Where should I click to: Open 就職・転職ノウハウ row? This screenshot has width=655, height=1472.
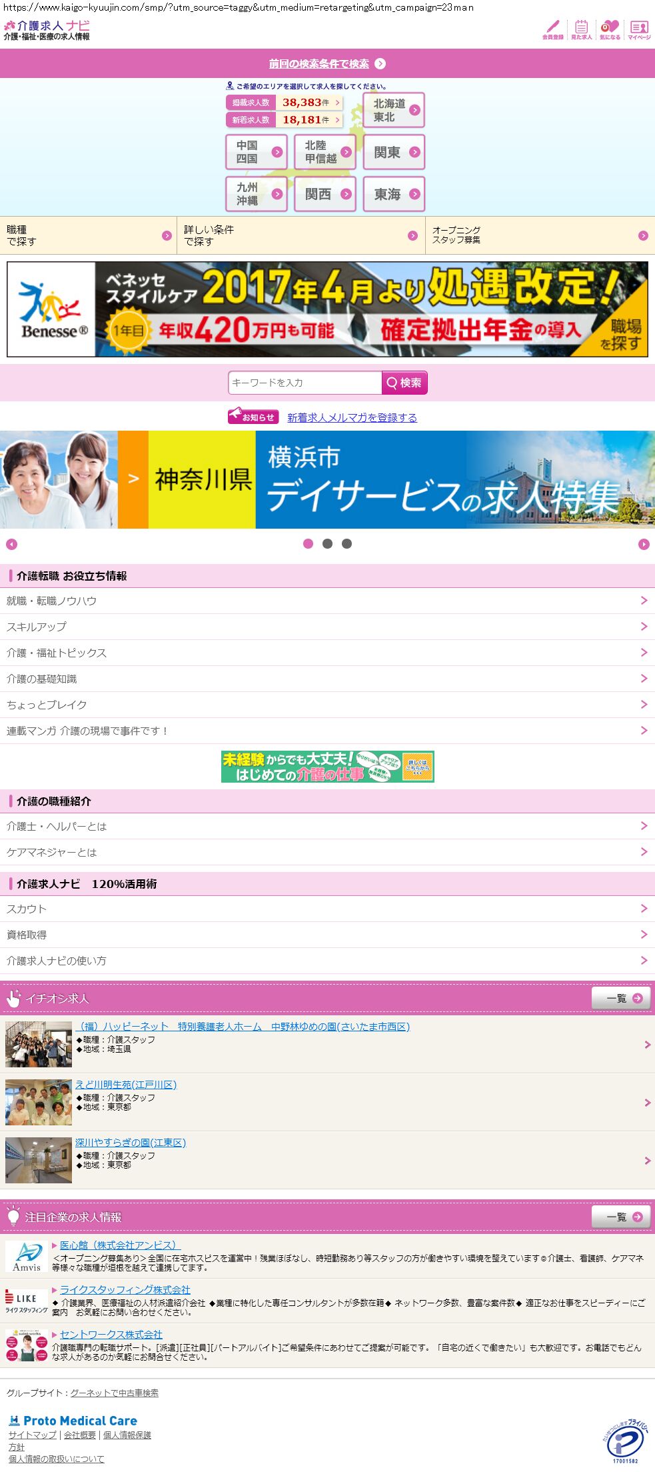click(327, 601)
